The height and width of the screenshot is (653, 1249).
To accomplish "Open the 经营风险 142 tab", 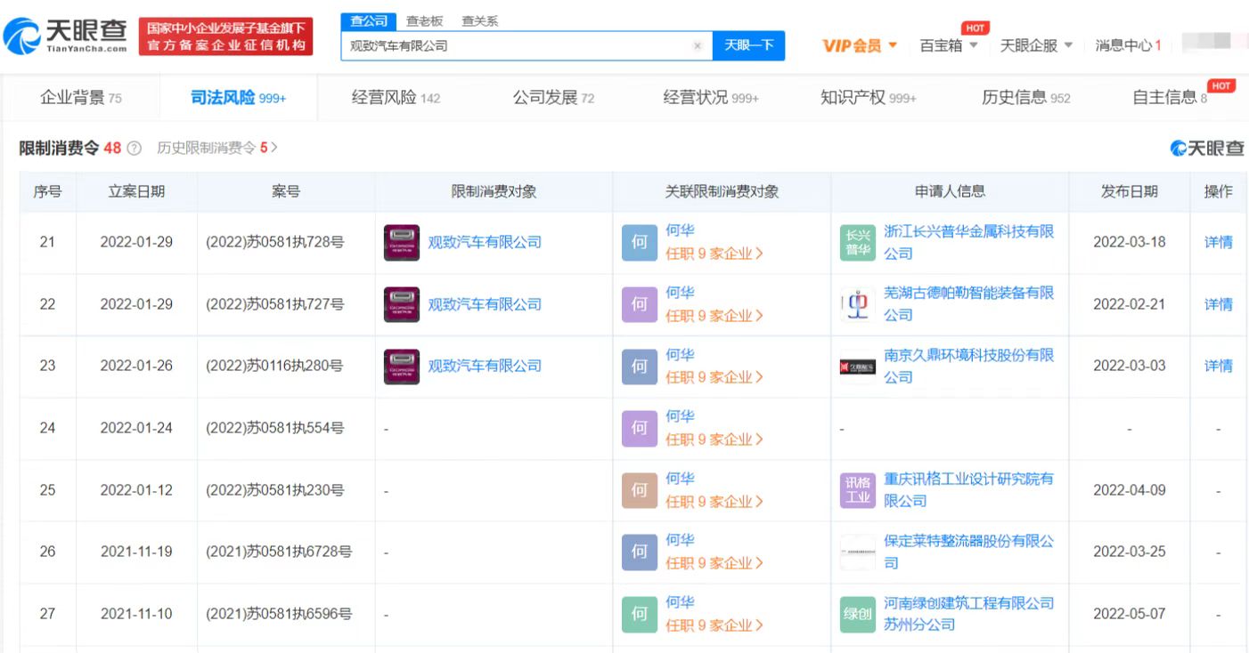I will click(396, 98).
